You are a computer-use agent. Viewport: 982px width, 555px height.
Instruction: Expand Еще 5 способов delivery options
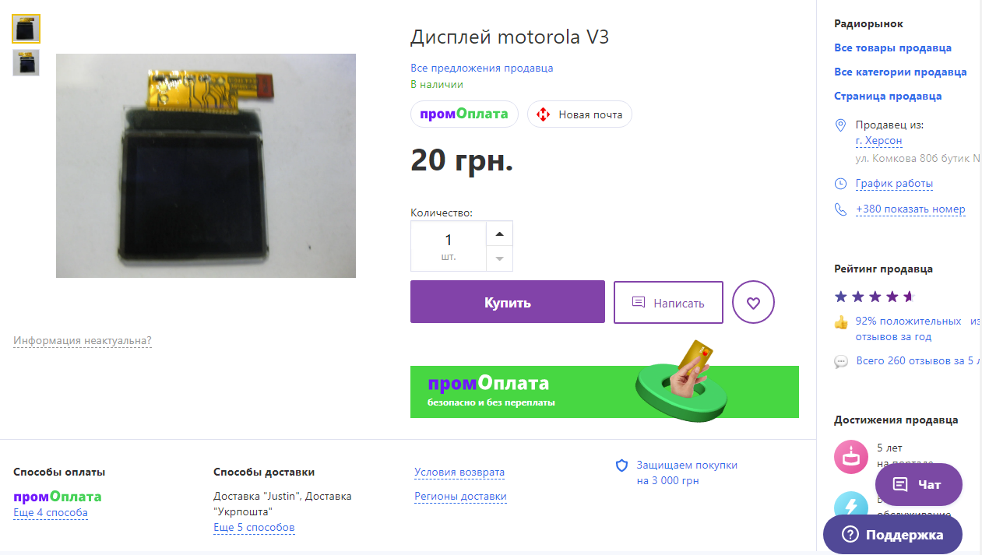pos(254,528)
